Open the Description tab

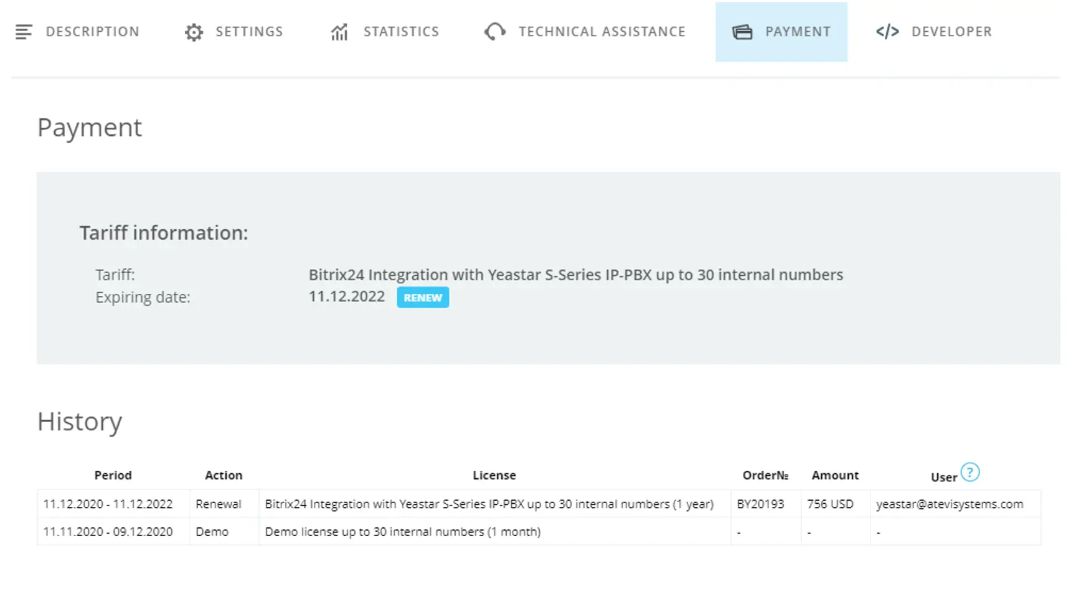point(92,32)
